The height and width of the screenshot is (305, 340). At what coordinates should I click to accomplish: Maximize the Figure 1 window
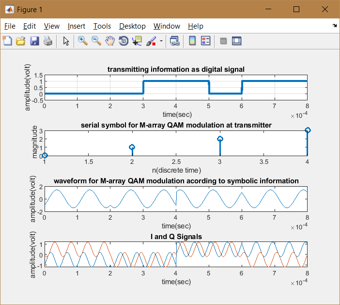[296, 9]
